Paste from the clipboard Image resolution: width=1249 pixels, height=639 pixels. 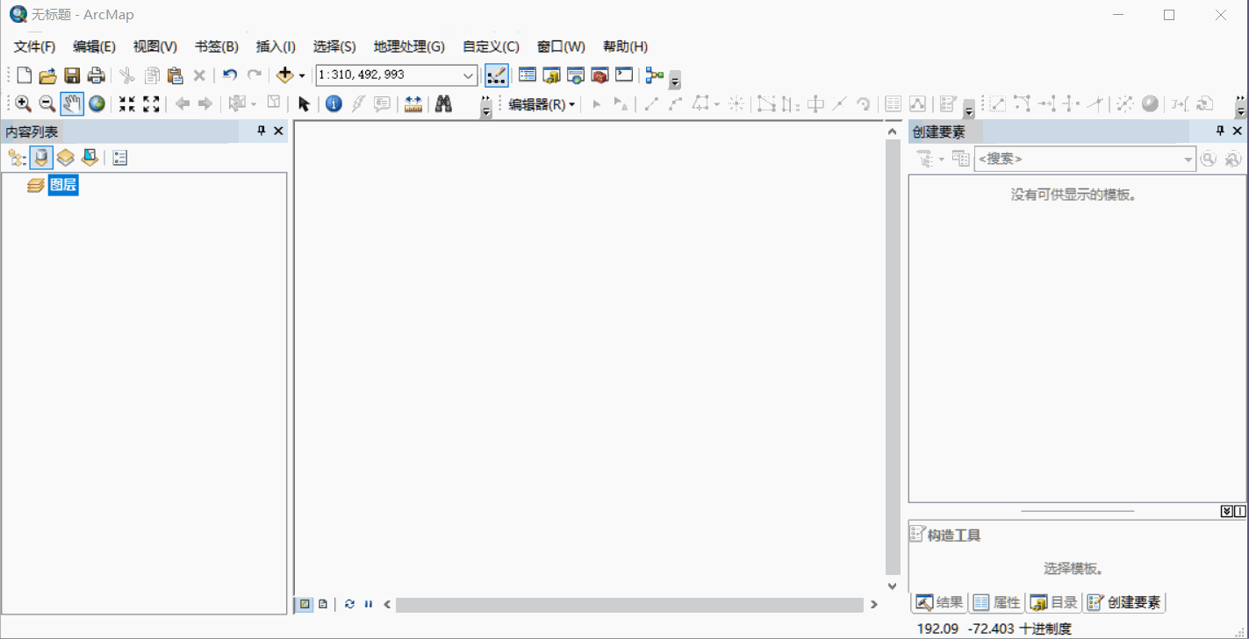(x=175, y=75)
